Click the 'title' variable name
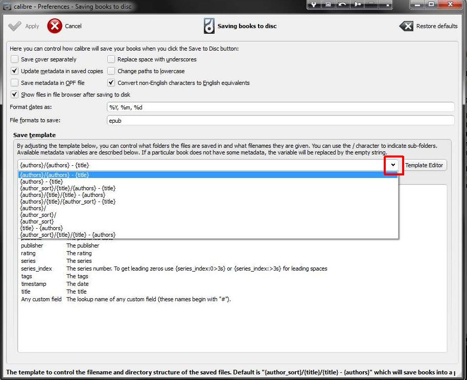467x380 pixels. point(26,292)
